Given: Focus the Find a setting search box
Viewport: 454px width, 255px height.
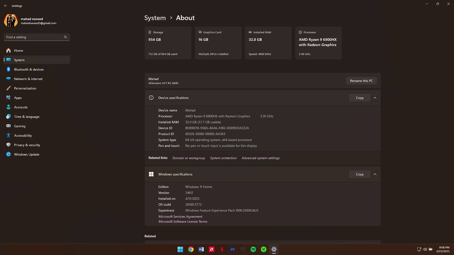Looking at the screenshot, I should coord(37,37).
